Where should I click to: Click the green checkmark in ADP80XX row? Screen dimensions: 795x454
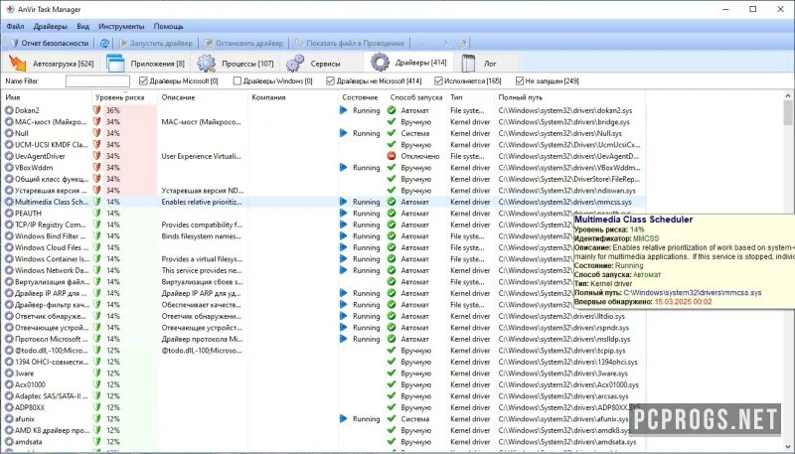click(x=392, y=407)
